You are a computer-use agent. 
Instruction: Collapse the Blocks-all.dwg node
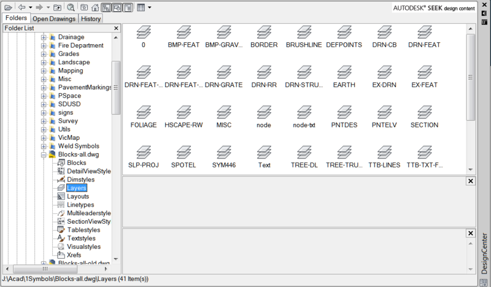click(44, 155)
